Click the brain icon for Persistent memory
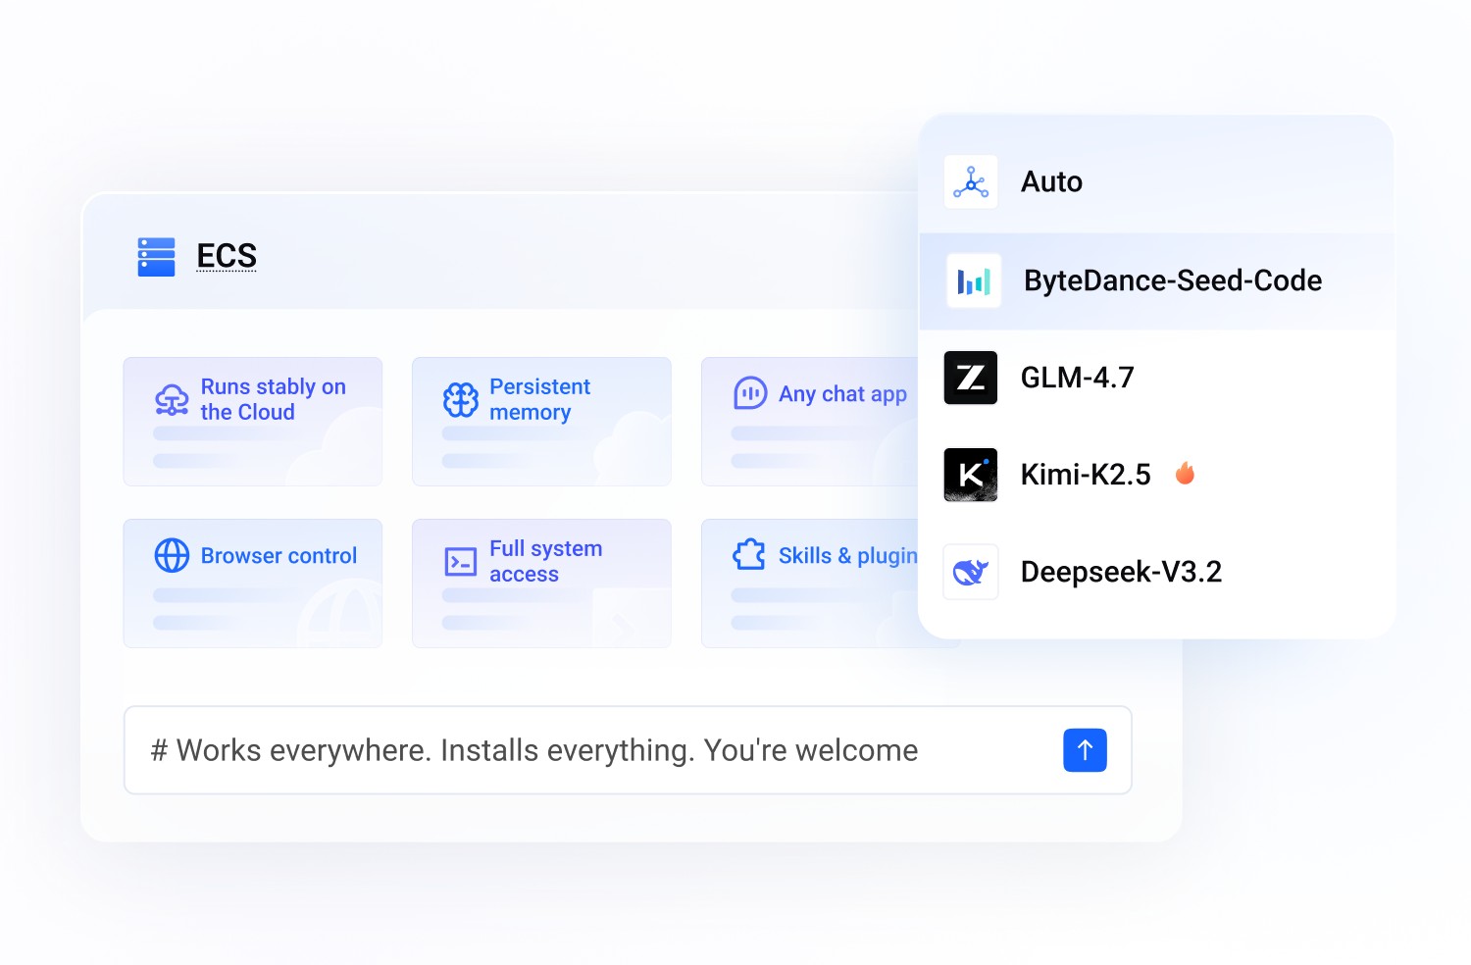This screenshot has height=965, width=1471. [x=461, y=400]
